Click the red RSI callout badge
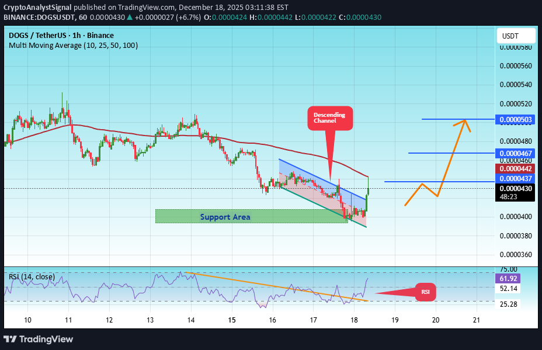Screen dimensions: 542x350 point(425,292)
